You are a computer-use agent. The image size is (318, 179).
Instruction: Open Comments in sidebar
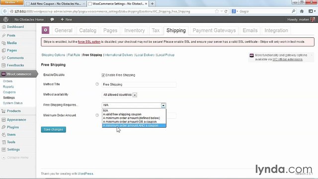pos(15,58)
